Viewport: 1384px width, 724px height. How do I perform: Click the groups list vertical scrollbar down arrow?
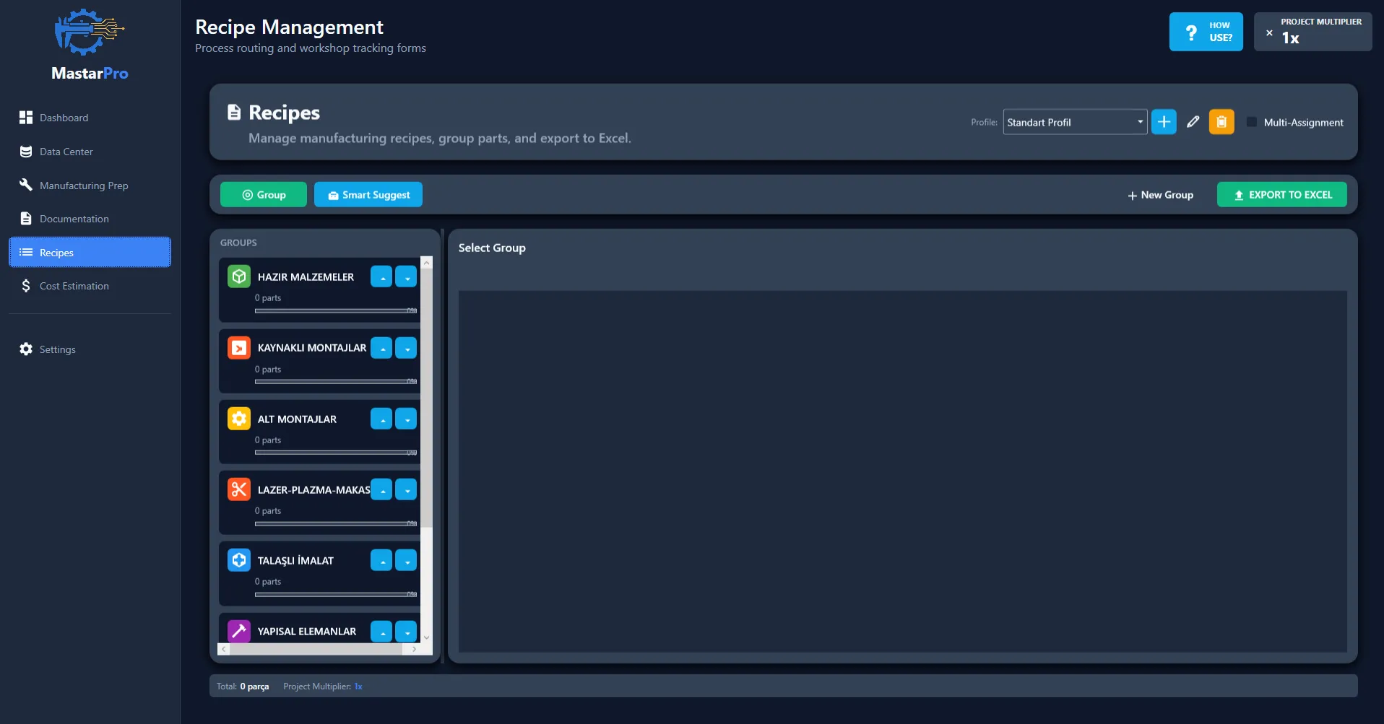click(427, 637)
